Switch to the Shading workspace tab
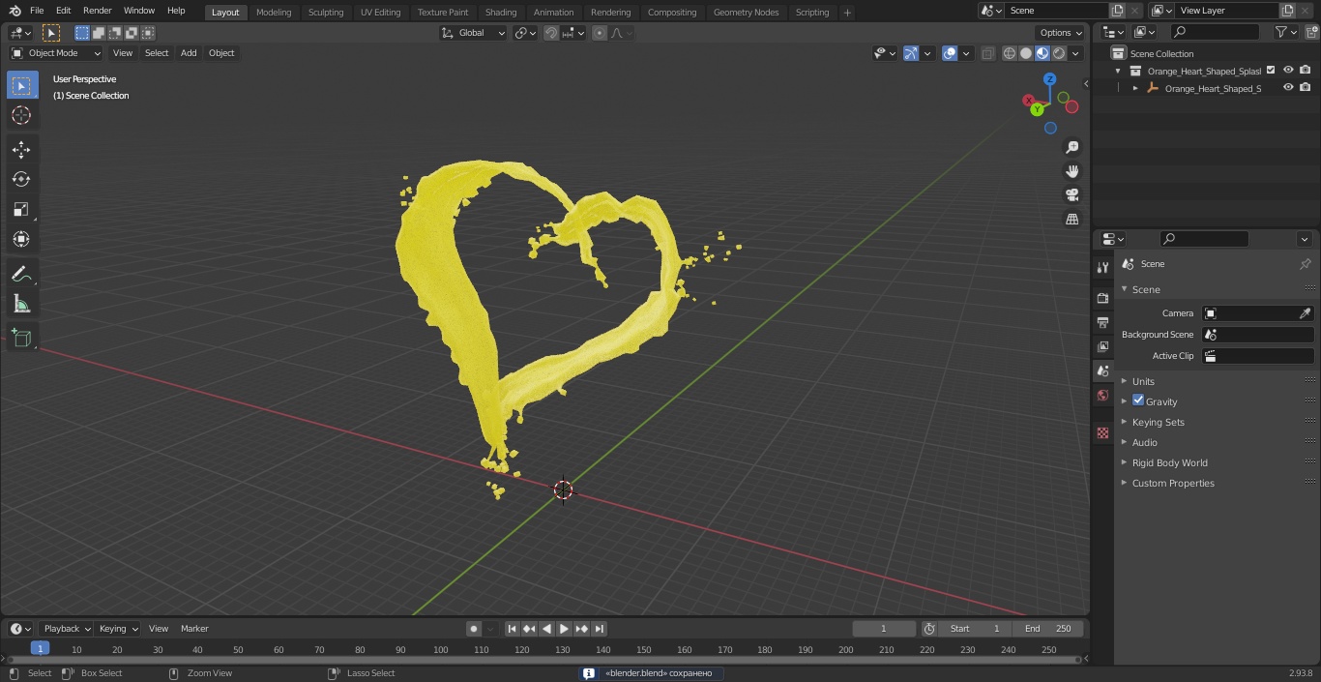Viewport: 1321px width, 682px height. (501, 13)
